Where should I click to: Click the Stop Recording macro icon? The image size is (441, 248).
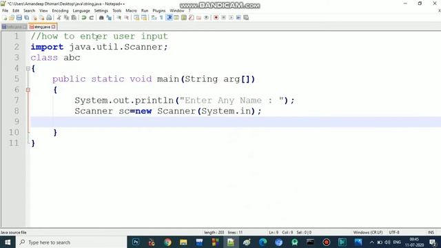coord(223,18)
